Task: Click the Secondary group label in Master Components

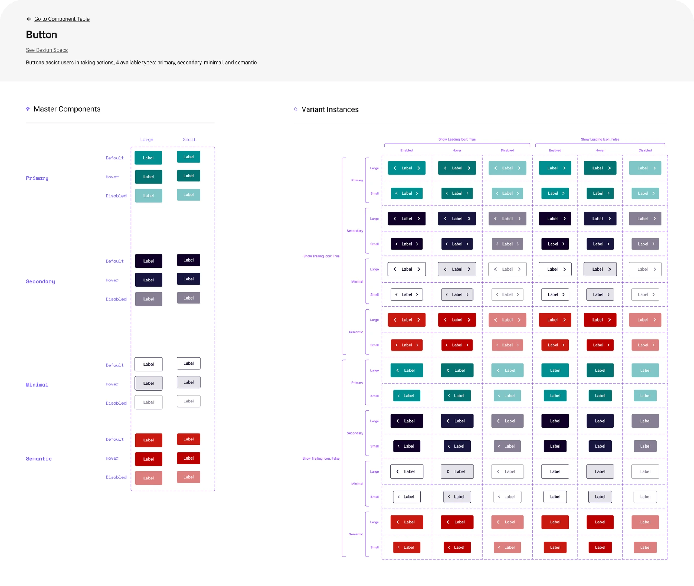Action: tap(40, 281)
